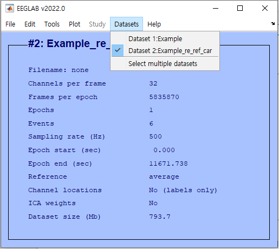Click the '#2: Example_re' dataset title
This screenshot has width=279, height=249.
click(x=69, y=44)
